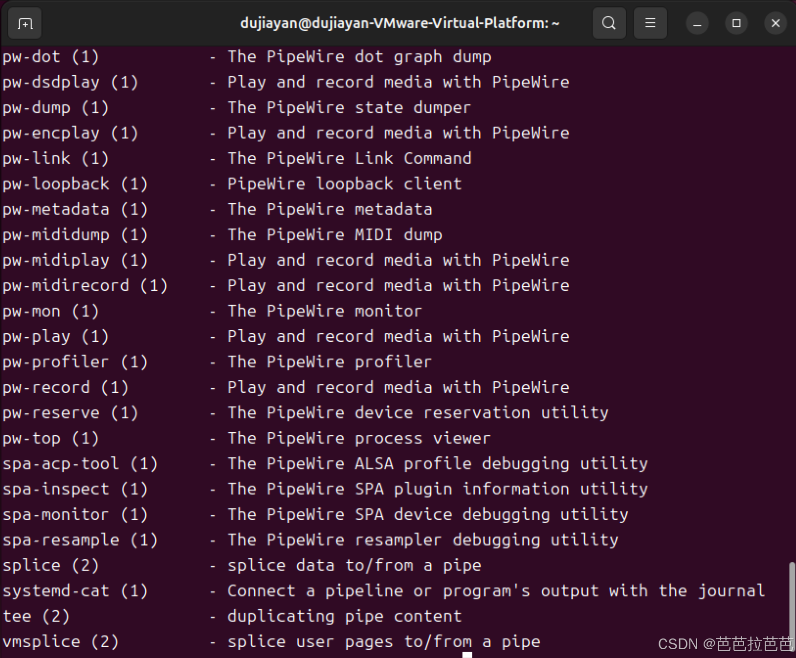Click the pw-dsdplay 'Play and record media' description
The height and width of the screenshot is (658, 796).
pos(399,83)
